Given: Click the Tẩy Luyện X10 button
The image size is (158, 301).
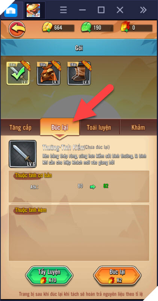Looking at the screenshot, I should [x=49, y=276].
